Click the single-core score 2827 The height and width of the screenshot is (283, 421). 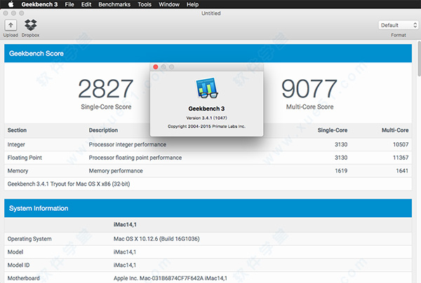click(105, 89)
